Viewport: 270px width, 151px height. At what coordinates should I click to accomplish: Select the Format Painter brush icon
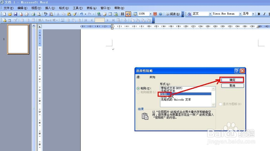[x=75, y=14]
